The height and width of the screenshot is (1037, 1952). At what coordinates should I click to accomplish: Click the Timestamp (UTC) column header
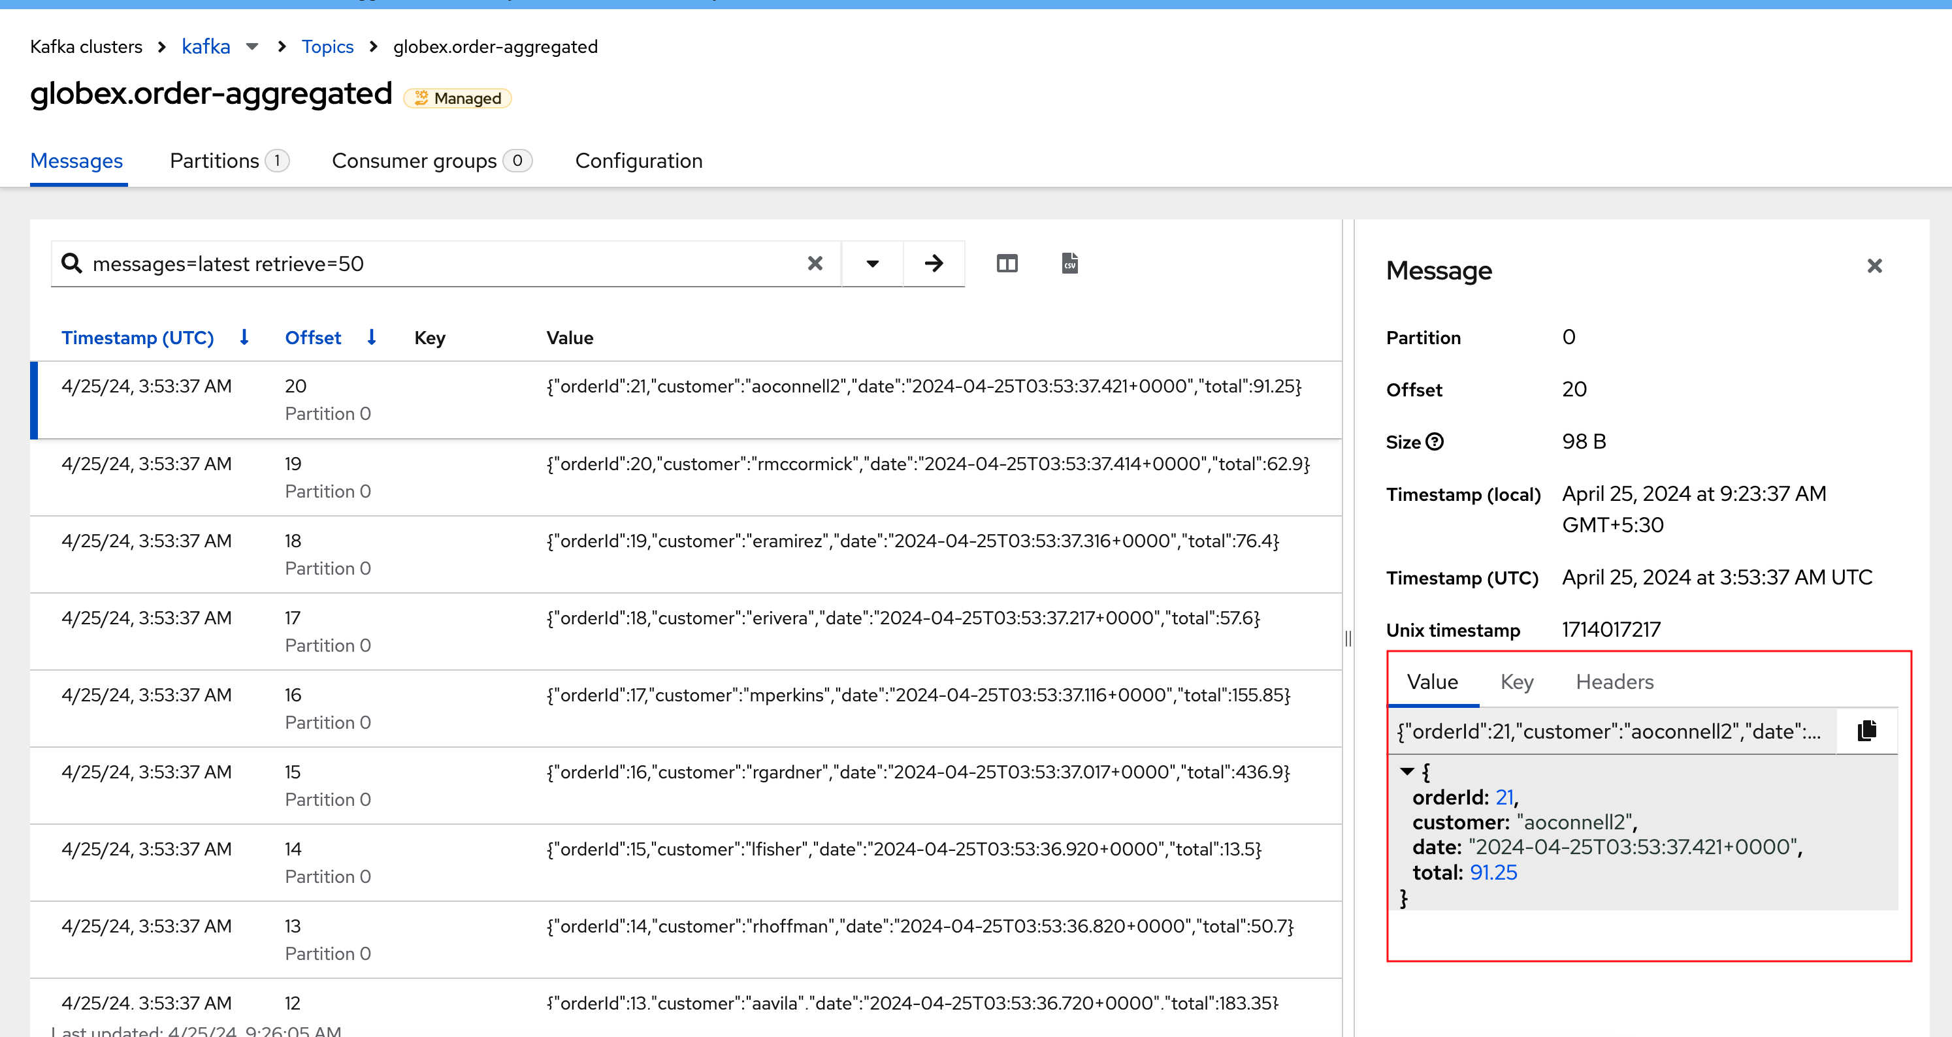click(137, 338)
